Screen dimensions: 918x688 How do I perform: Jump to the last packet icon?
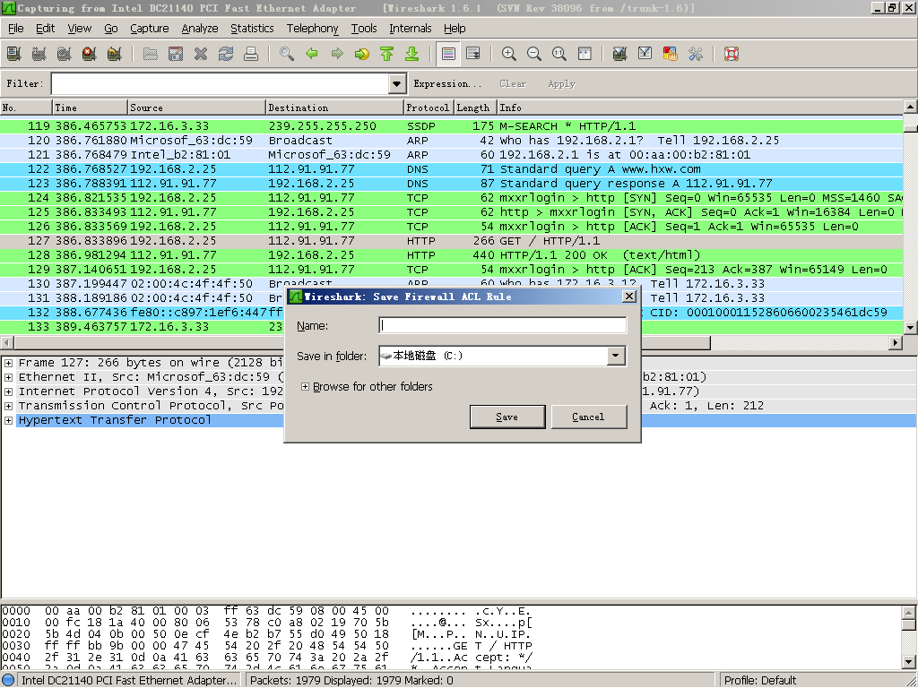coord(412,54)
